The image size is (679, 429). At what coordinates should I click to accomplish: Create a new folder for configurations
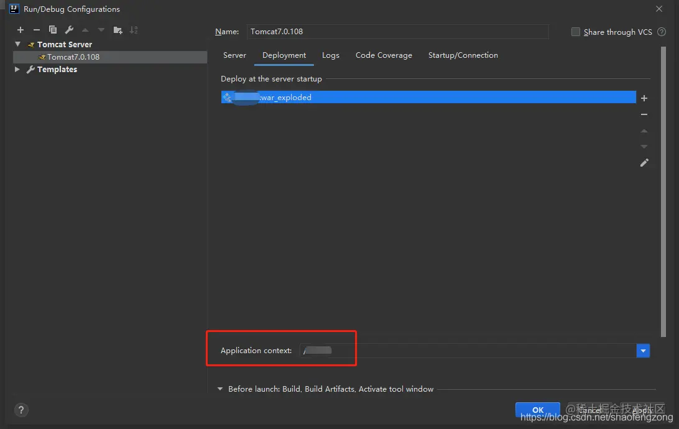[118, 30]
